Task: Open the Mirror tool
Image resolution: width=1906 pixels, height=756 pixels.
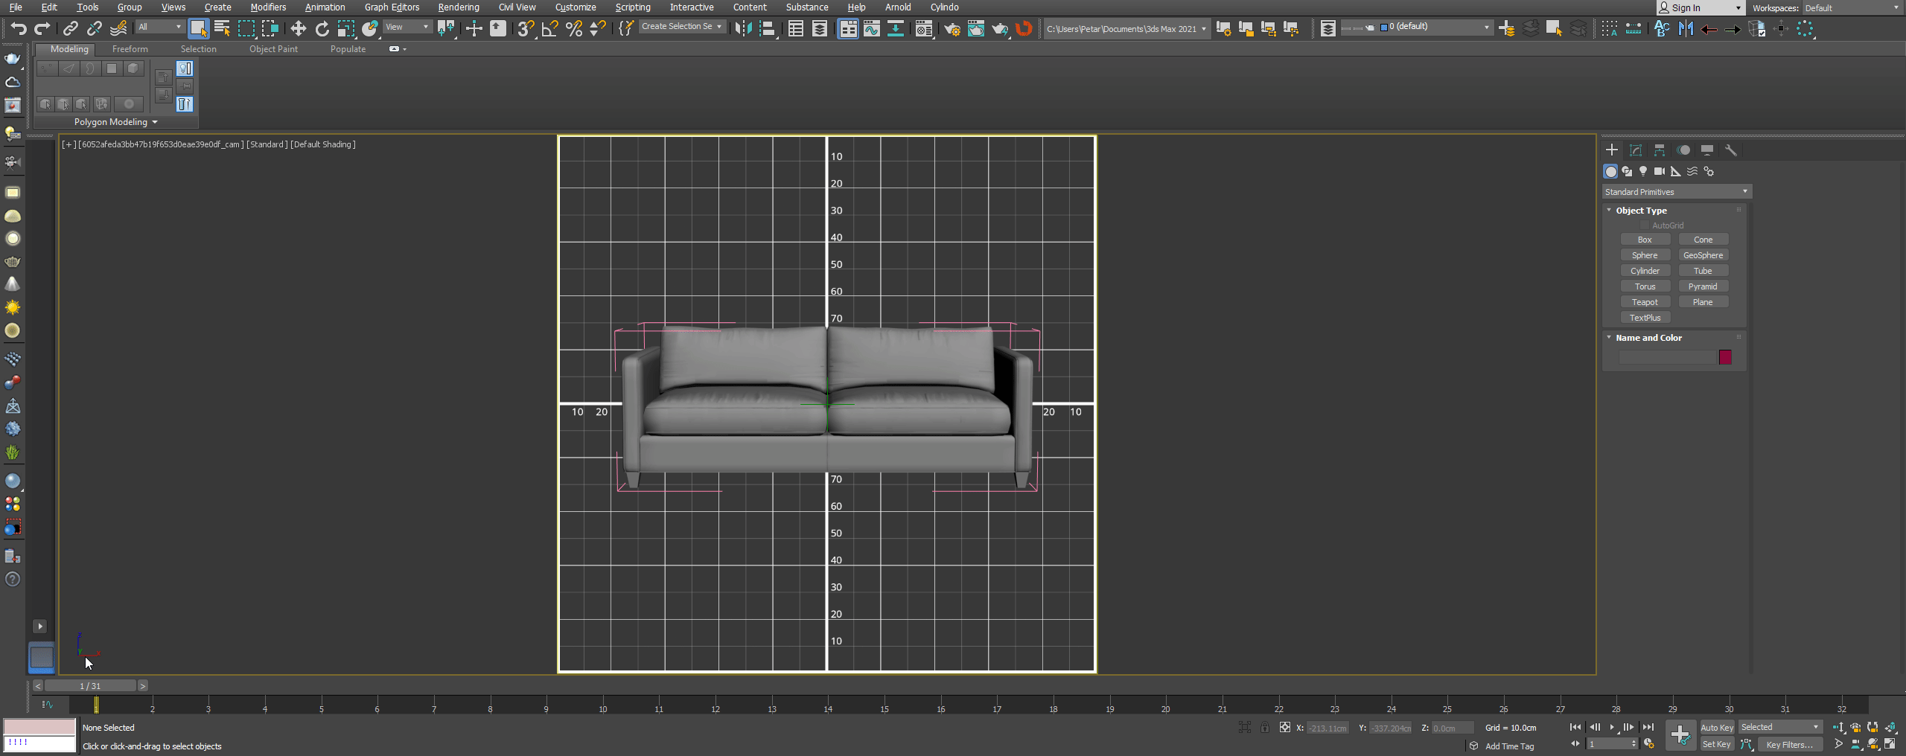Action: point(743,28)
